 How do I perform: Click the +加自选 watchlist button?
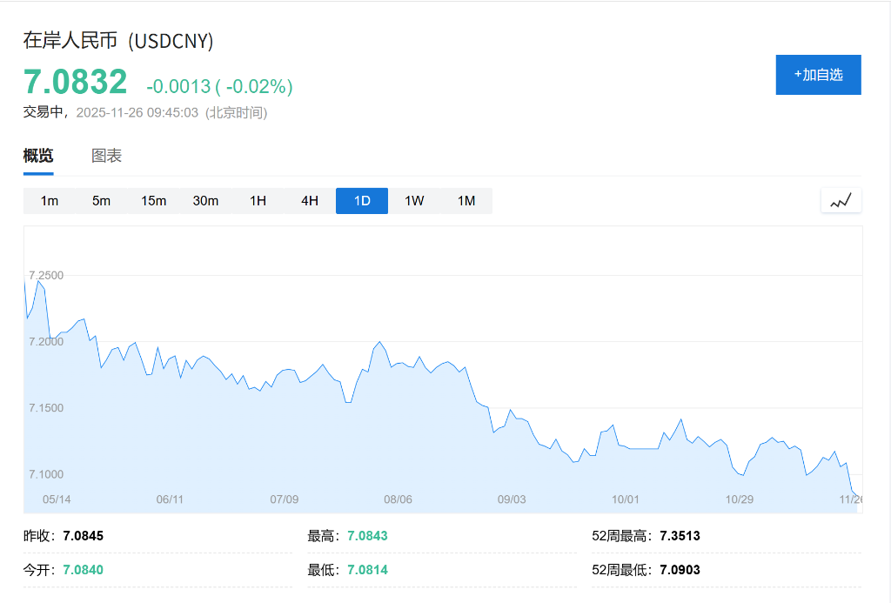(x=818, y=75)
